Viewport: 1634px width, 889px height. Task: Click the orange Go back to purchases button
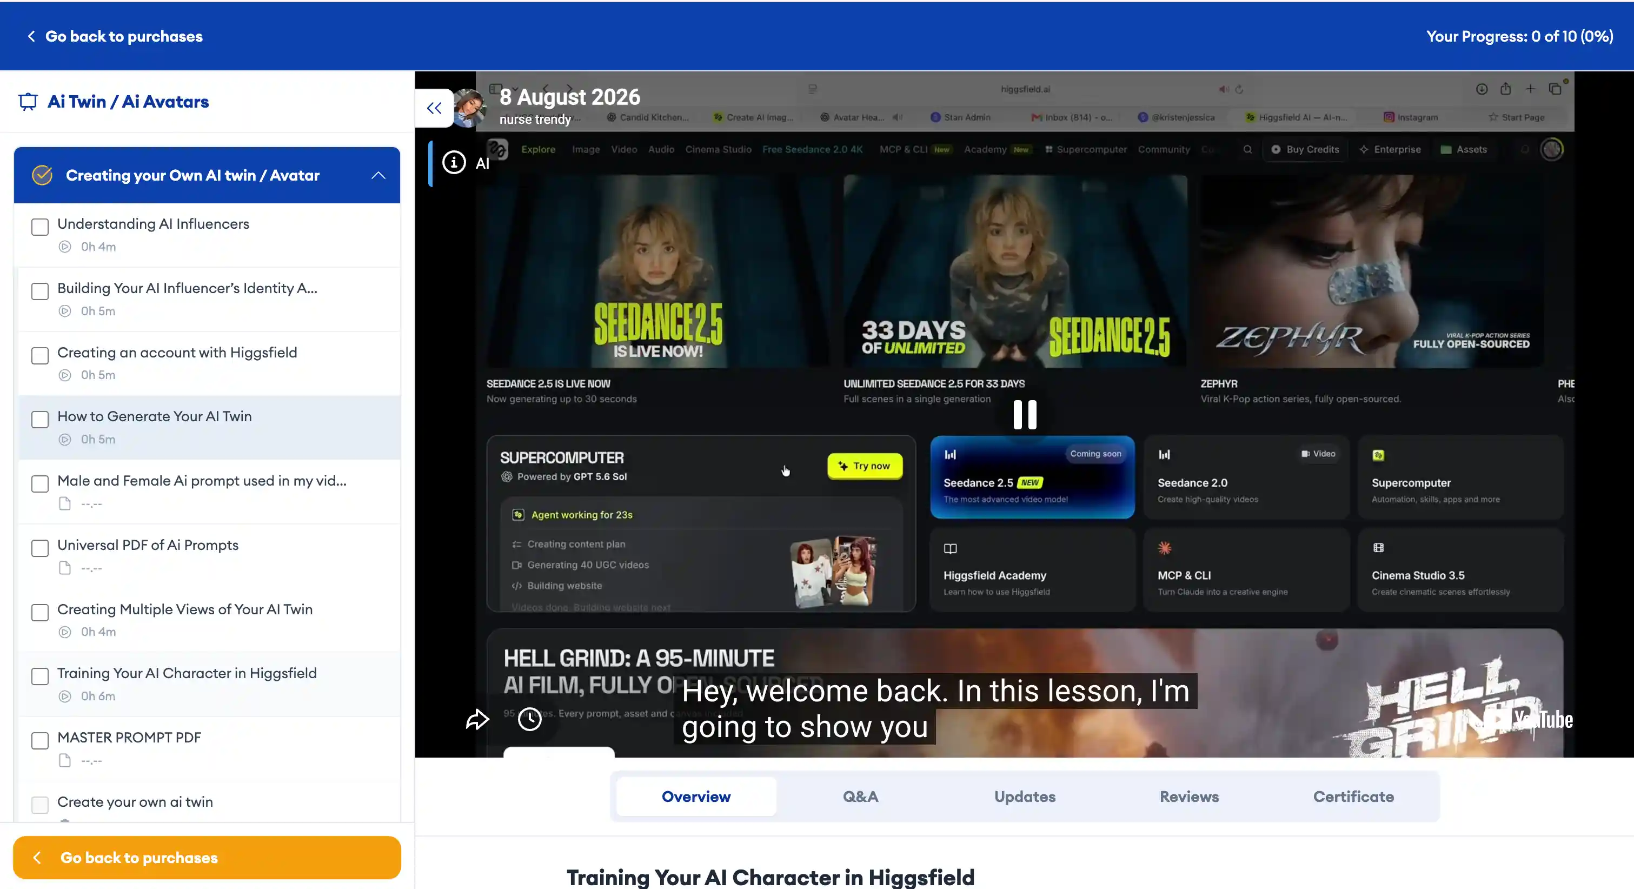tap(207, 857)
